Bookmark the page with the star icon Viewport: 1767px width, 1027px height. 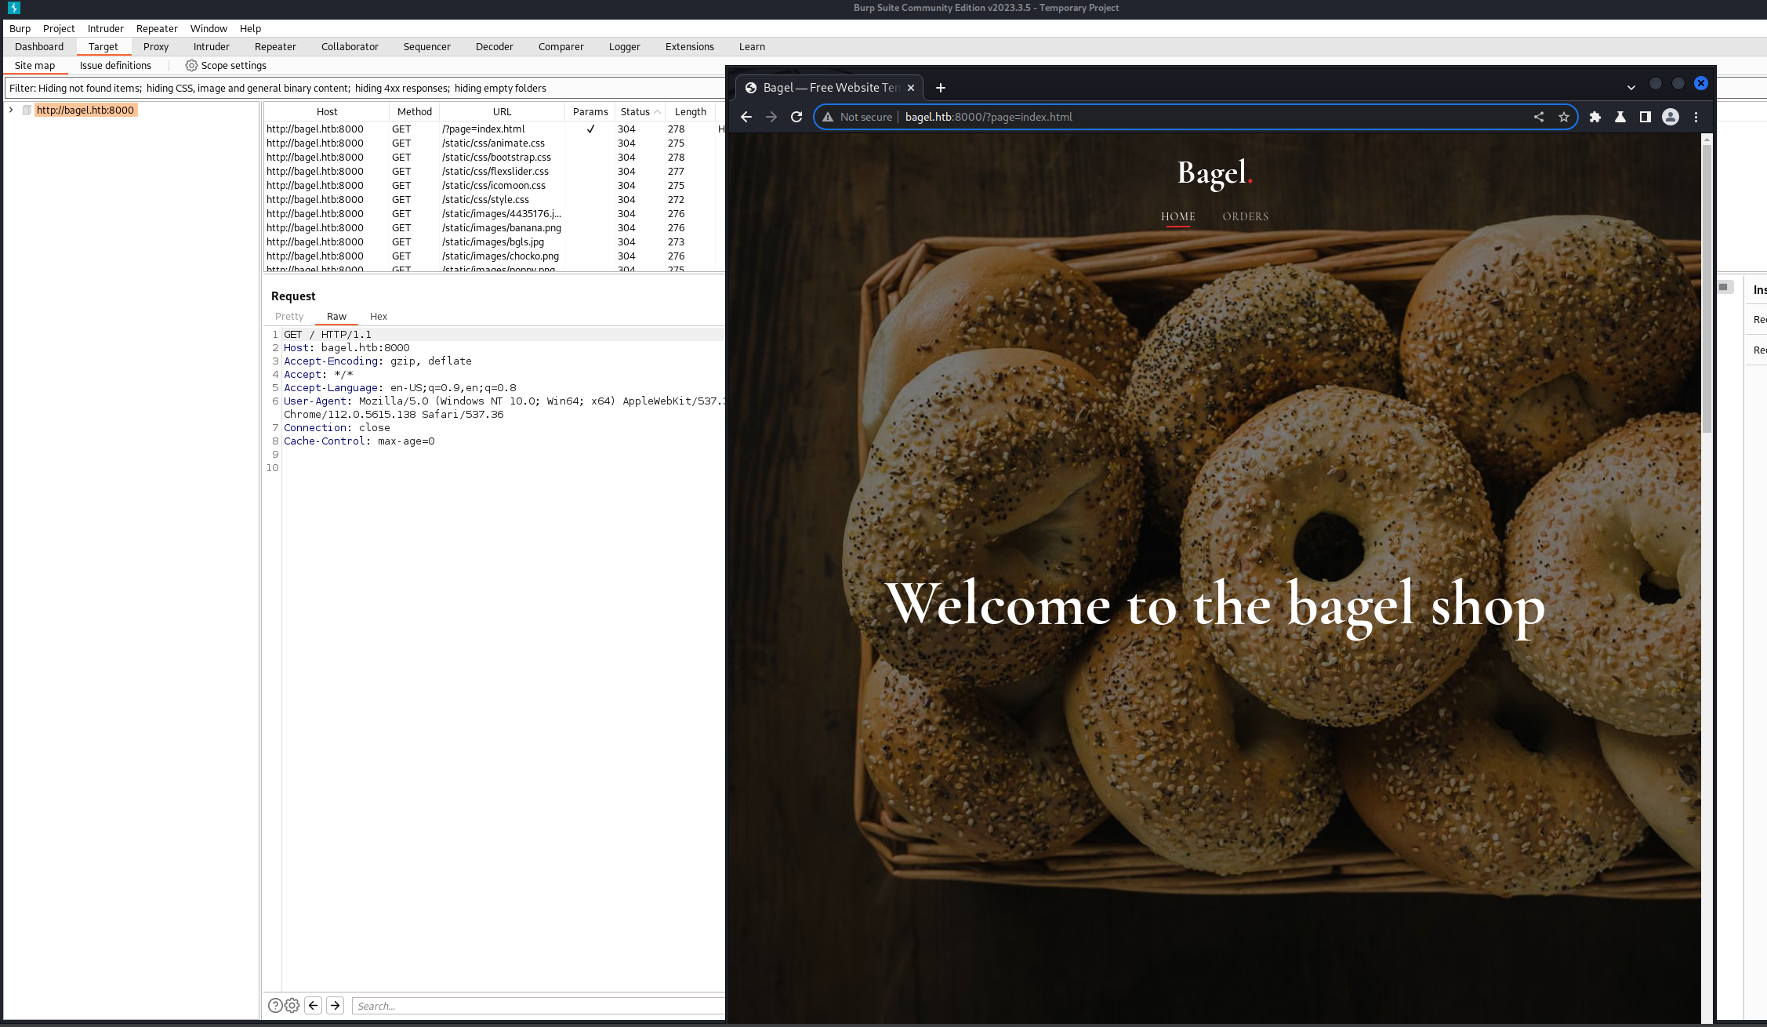(x=1564, y=116)
